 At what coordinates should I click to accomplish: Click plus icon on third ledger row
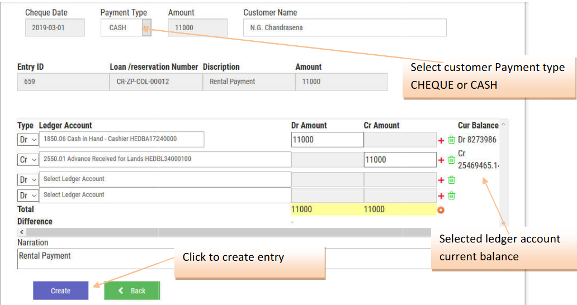tap(441, 180)
